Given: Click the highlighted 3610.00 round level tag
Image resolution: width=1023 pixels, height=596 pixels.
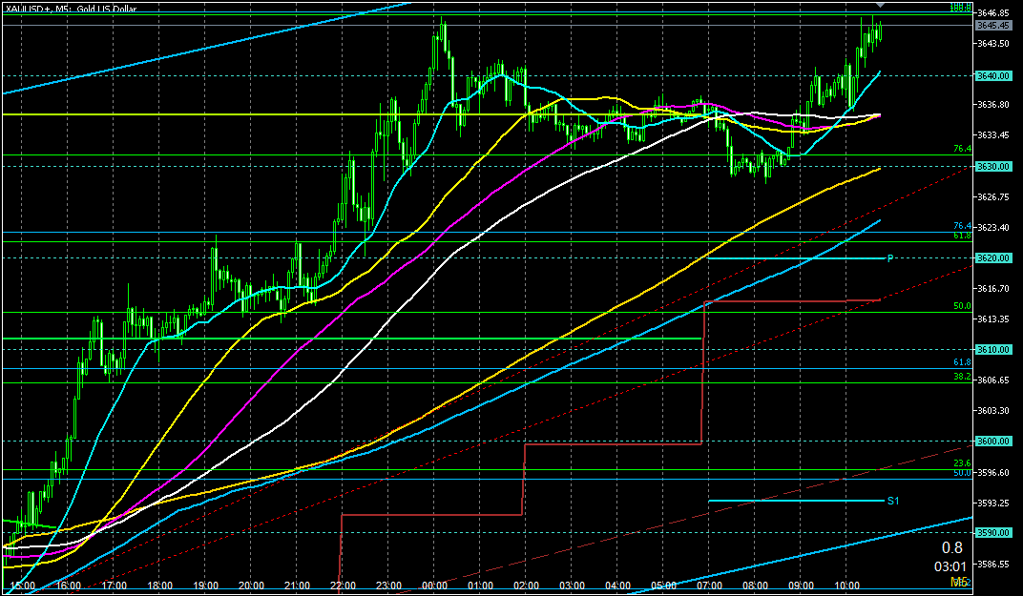Looking at the screenshot, I should pos(993,350).
